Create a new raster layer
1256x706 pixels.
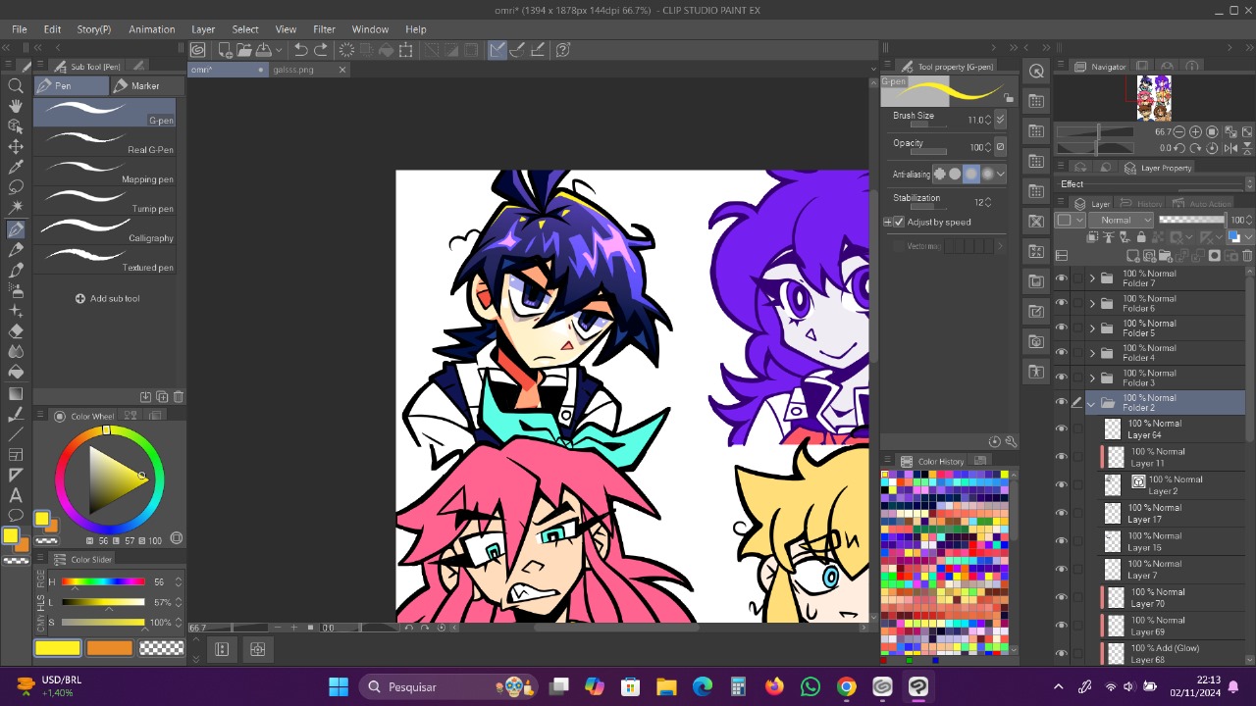click(x=1132, y=256)
